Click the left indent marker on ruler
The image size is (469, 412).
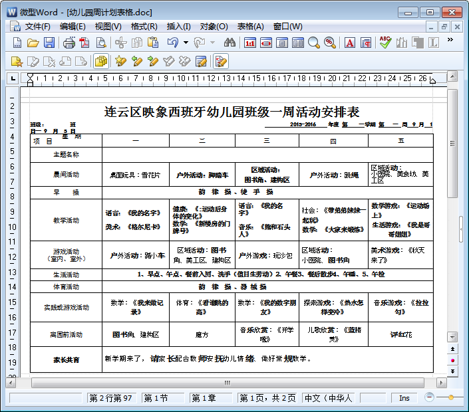click(x=30, y=80)
